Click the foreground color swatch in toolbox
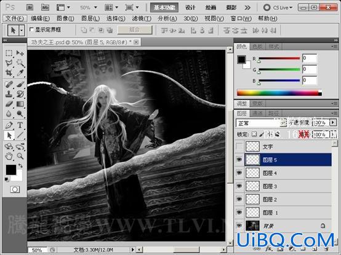Viewport: 341px width, 255px height. pos(10,170)
